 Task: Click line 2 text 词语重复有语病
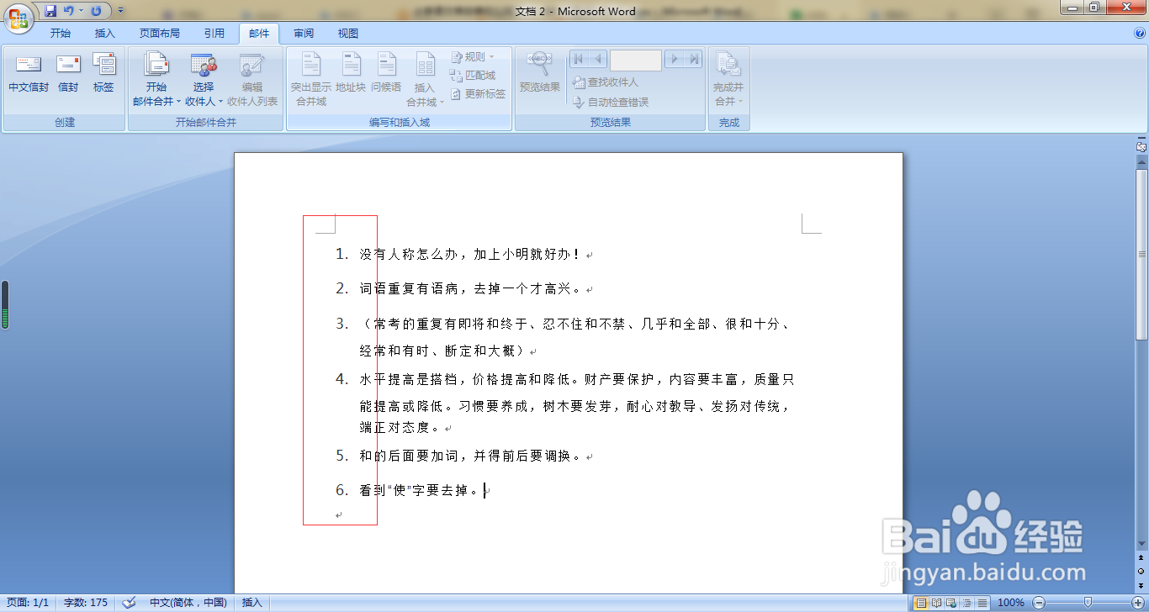pyautogui.click(x=408, y=288)
